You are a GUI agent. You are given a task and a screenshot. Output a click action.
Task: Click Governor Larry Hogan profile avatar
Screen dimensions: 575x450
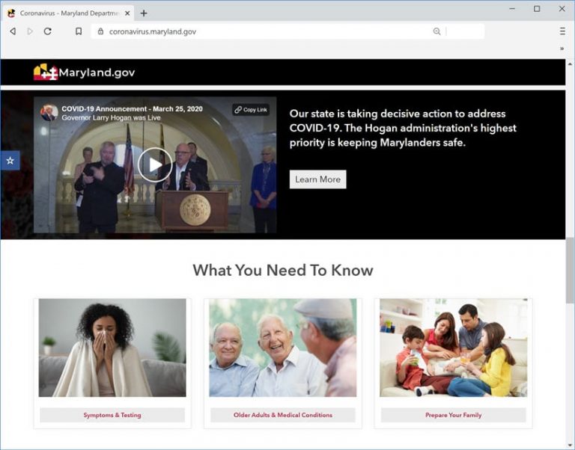[x=49, y=112]
